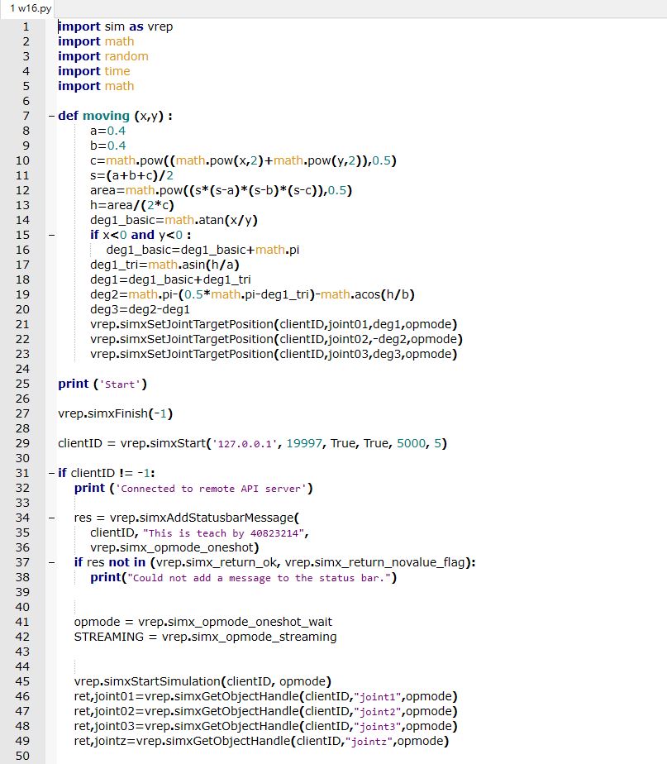Collapse the 'if x<0 and y<0' fold marker
667x764 pixels.
51,236
